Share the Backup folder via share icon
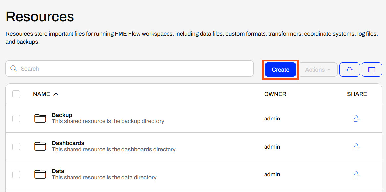386x192 pixels. coord(357,119)
